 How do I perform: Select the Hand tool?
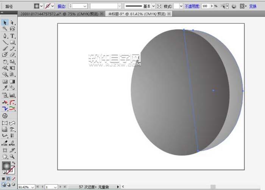pyautogui.click(x=5, y=156)
